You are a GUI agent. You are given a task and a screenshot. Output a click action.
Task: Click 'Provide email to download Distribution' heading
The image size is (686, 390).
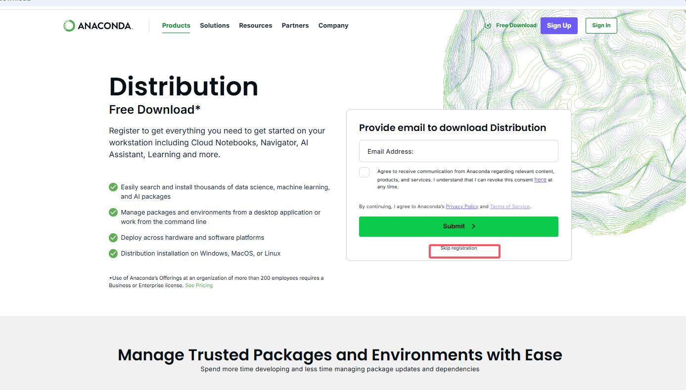[453, 128]
